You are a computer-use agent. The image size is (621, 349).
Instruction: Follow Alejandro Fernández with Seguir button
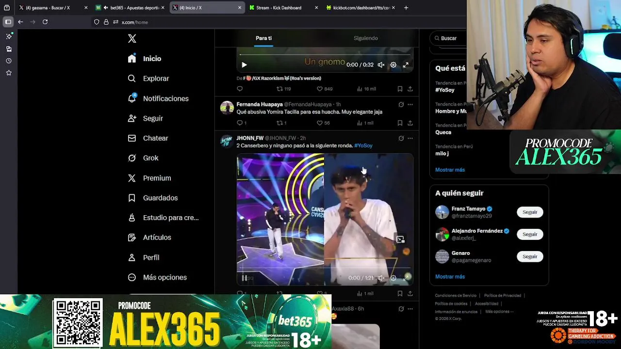click(x=530, y=234)
